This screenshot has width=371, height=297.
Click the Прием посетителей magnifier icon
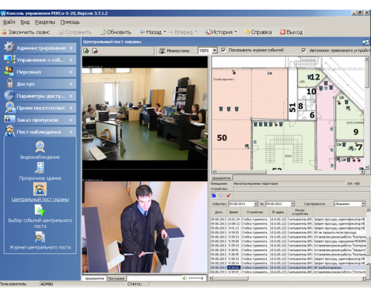(10, 108)
